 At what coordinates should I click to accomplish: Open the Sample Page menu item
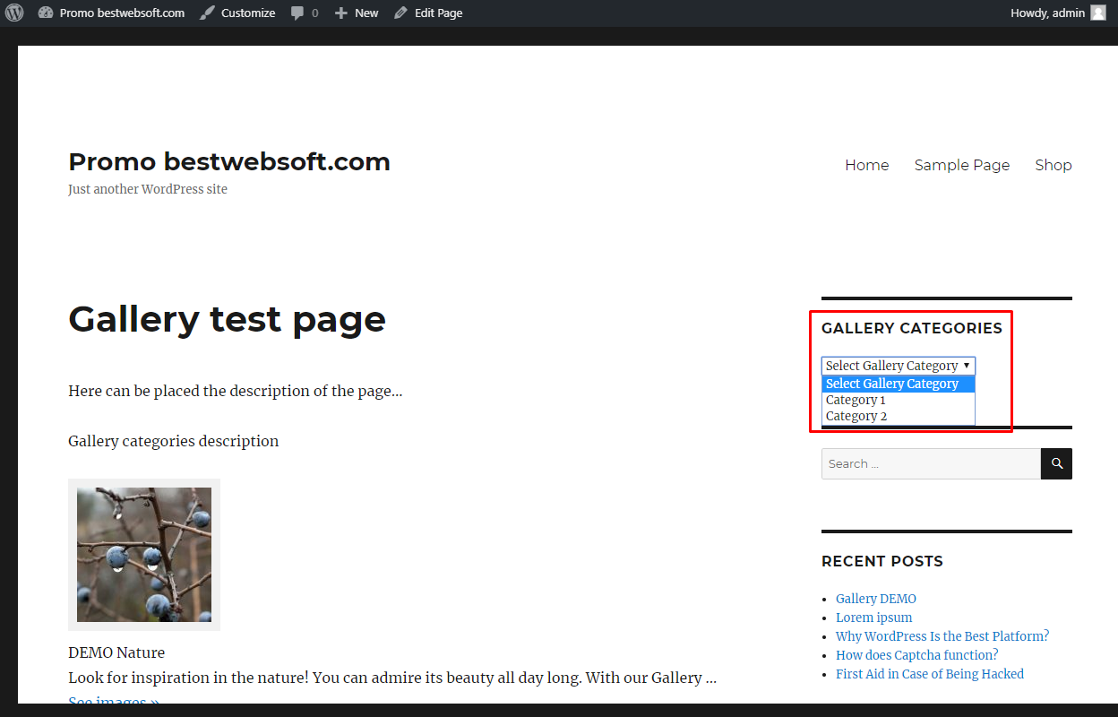click(x=962, y=165)
